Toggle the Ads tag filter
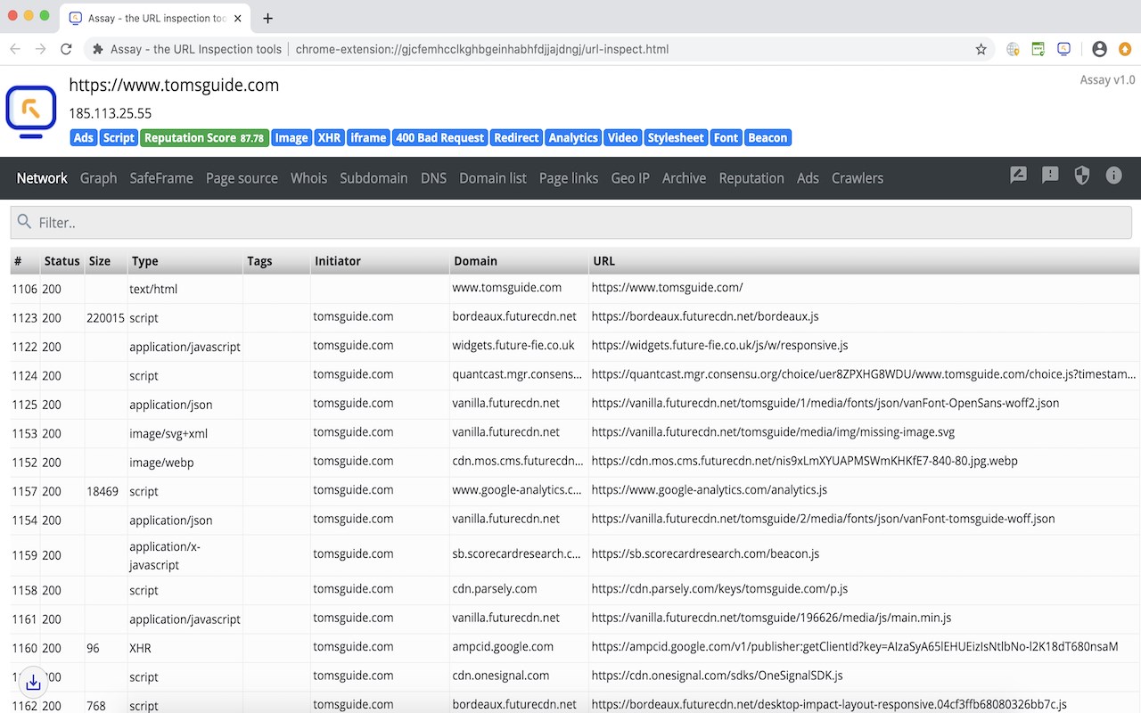1141x713 pixels. pyautogui.click(x=83, y=138)
